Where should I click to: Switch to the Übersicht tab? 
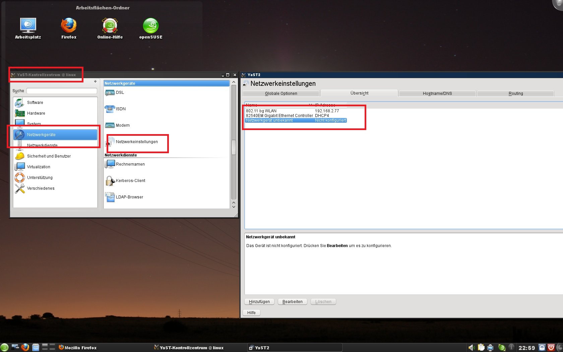coord(359,93)
